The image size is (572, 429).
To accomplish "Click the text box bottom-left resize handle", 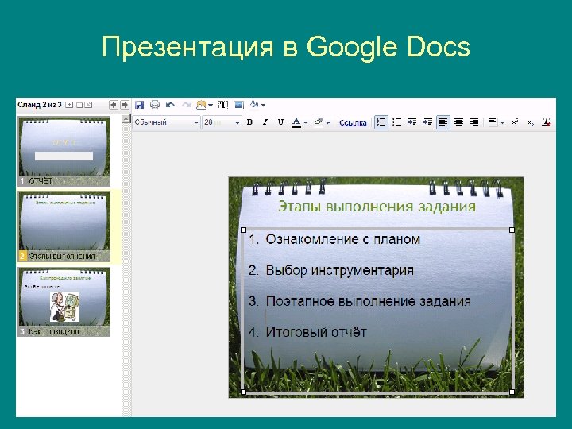I will (x=244, y=392).
